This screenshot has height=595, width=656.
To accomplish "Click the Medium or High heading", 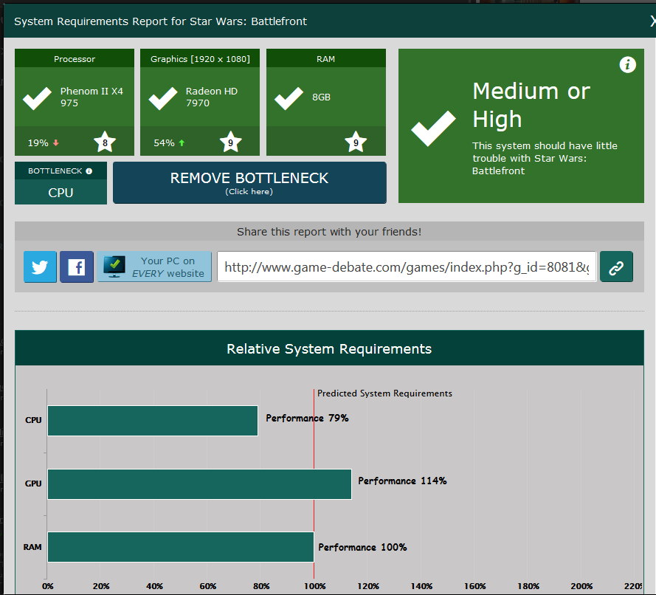I will click(x=531, y=105).
